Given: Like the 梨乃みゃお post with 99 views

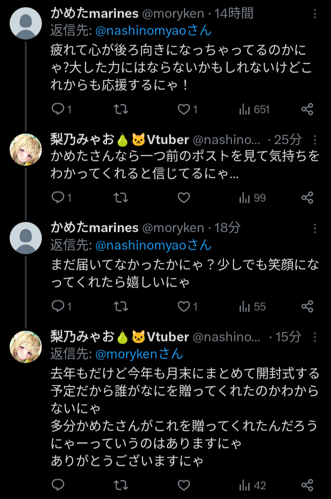Looking at the screenshot, I should click(x=183, y=198).
